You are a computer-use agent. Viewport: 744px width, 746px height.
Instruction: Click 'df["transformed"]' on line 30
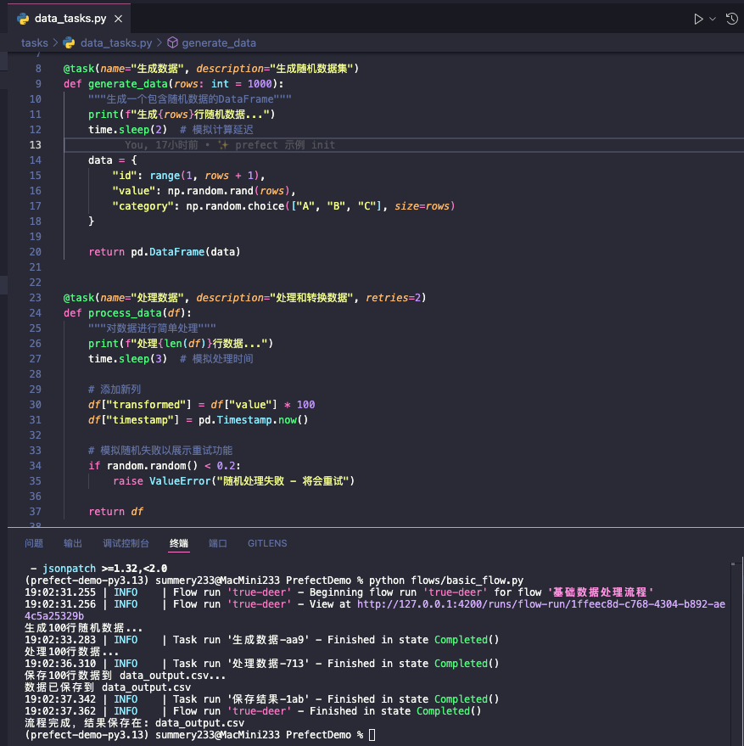pyautogui.click(x=139, y=404)
